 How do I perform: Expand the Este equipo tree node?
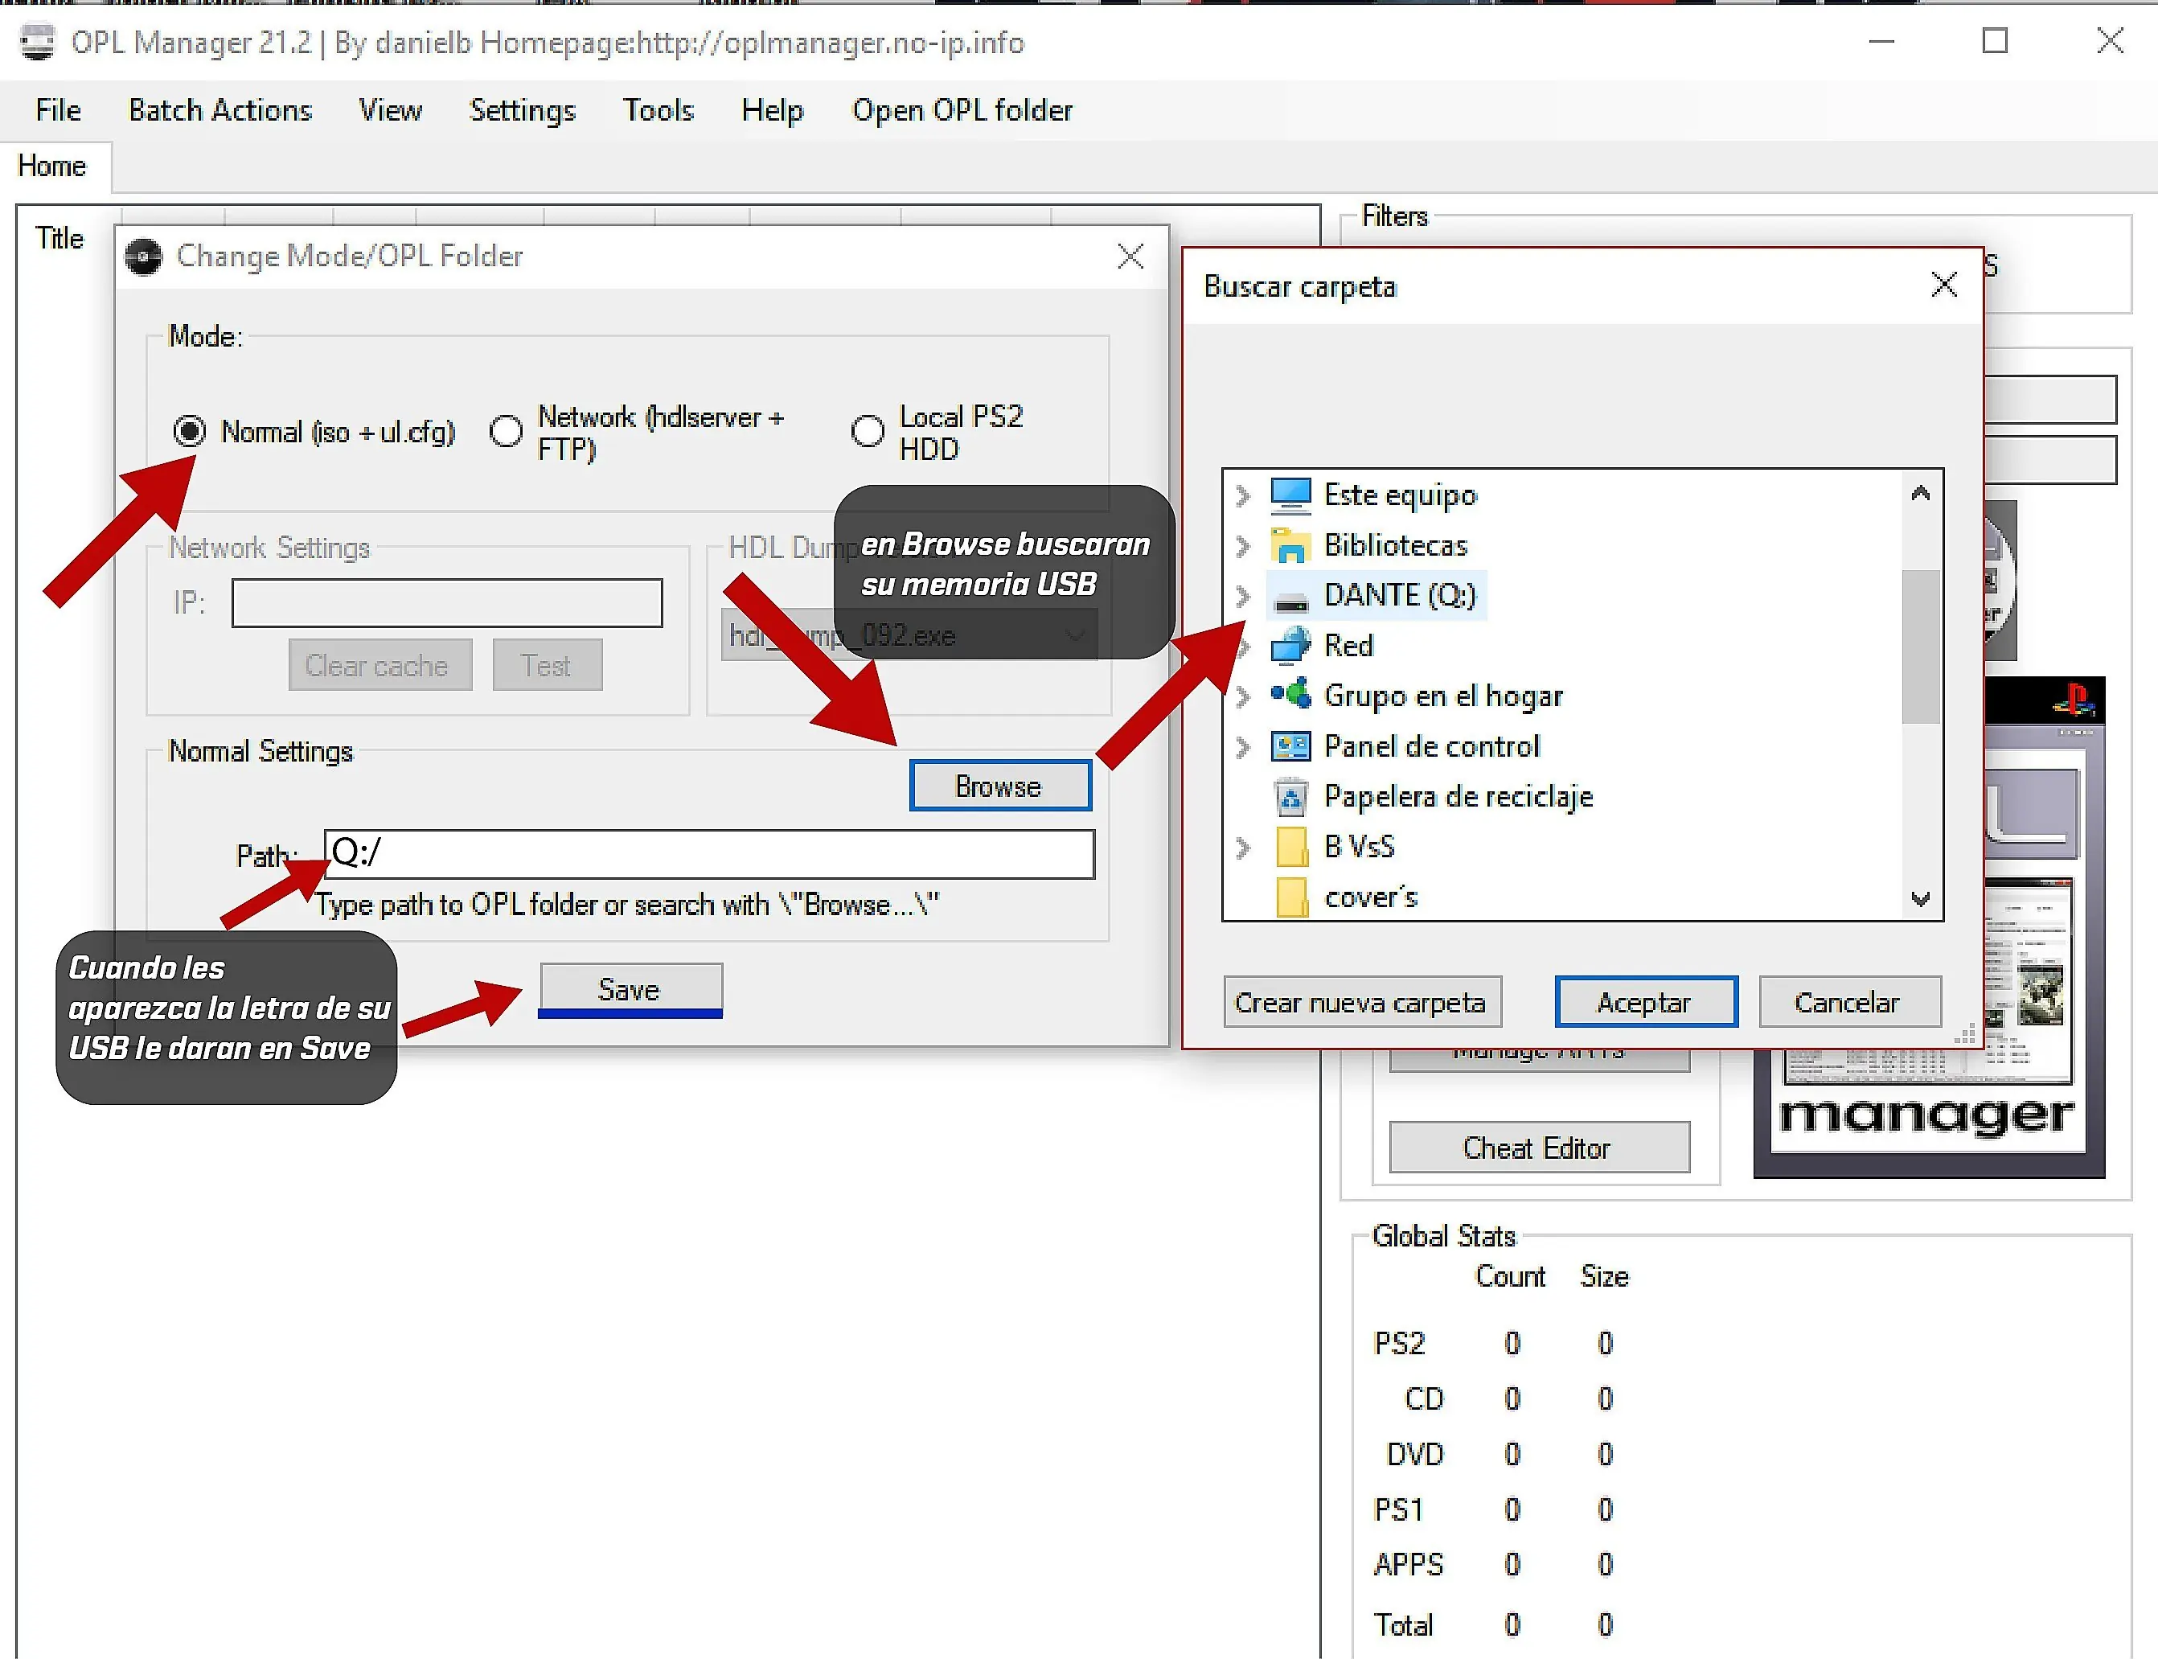(x=1243, y=495)
